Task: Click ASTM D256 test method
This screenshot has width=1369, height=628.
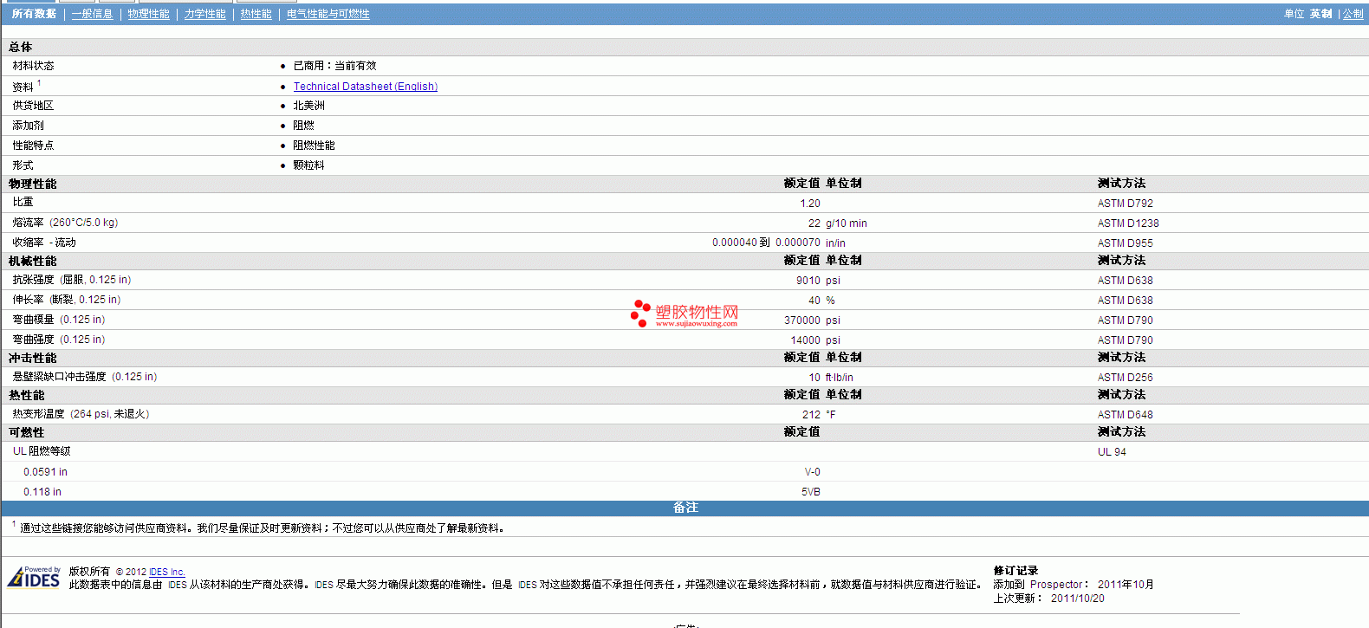Action: pos(1125,378)
